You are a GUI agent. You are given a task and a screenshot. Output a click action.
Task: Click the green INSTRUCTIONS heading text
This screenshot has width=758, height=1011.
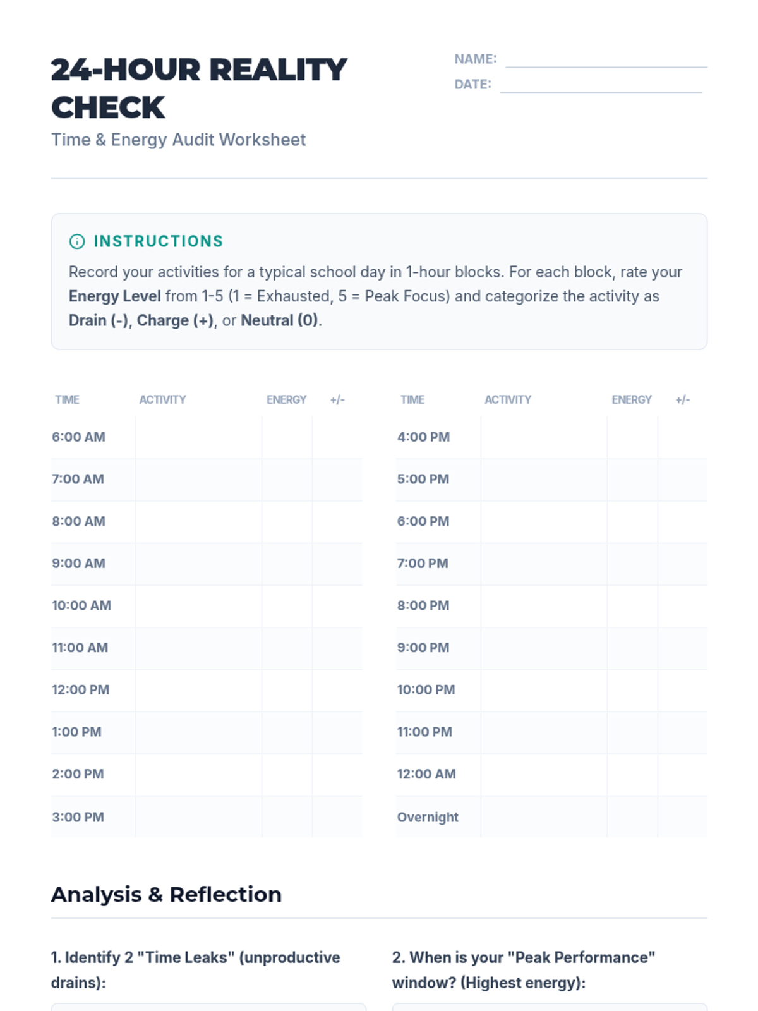[159, 241]
